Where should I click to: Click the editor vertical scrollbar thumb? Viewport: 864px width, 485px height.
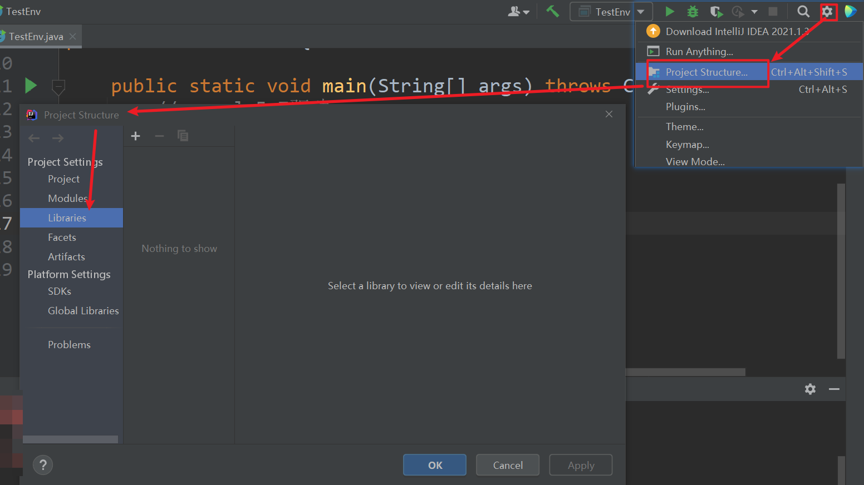click(841, 271)
